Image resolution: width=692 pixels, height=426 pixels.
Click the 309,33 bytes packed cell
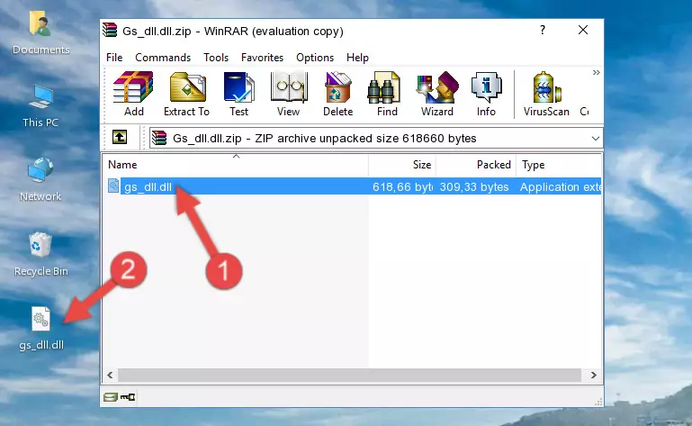tap(474, 187)
